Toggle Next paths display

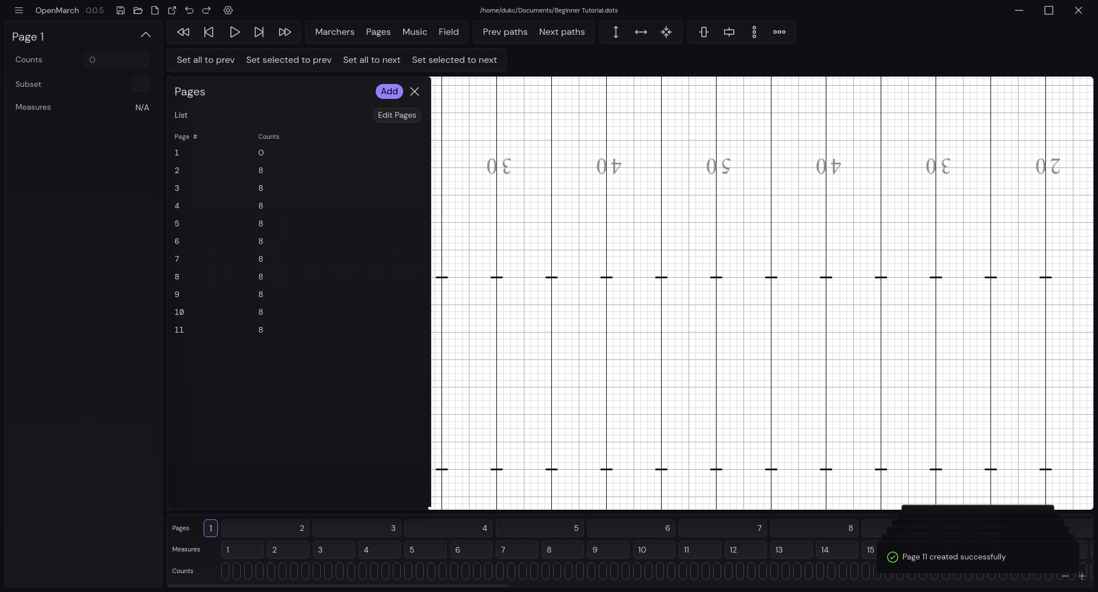pyautogui.click(x=562, y=32)
